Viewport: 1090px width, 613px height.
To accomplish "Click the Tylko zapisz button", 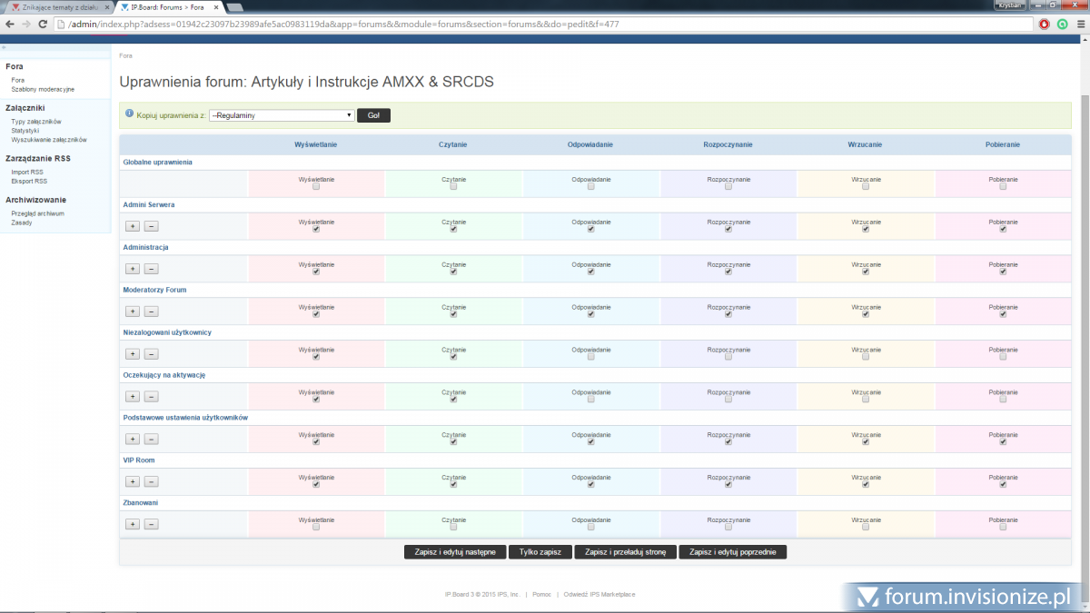I will (540, 552).
